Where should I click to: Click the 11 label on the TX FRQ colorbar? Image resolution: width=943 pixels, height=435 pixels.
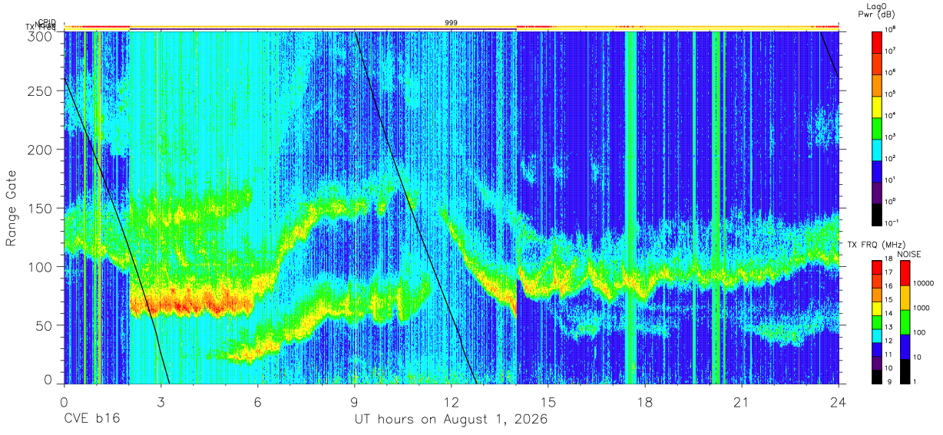pos(888,354)
